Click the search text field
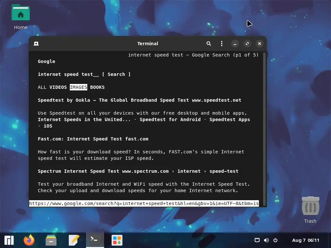The image size is (331, 248). (68, 75)
